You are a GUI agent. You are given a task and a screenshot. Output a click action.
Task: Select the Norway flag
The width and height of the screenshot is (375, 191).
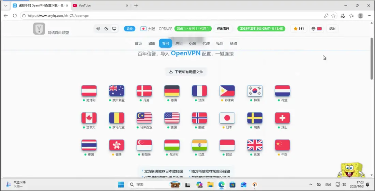coord(199,118)
